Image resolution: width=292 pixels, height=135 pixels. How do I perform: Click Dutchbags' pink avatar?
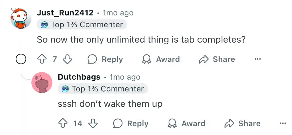pos(42,83)
